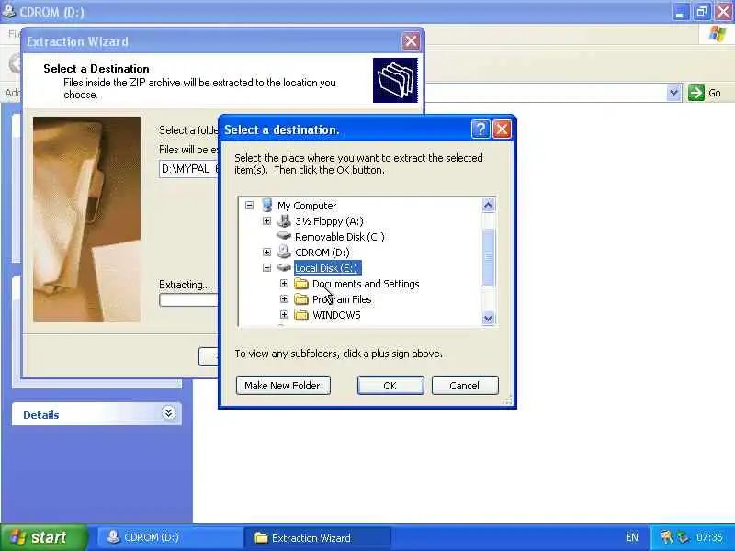Click the WINDOWS folder icon
The width and height of the screenshot is (735, 551).
tap(301, 314)
